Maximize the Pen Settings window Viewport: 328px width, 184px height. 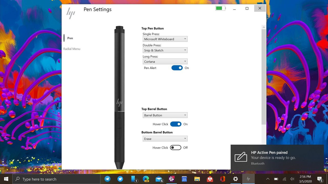pyautogui.click(x=247, y=8)
